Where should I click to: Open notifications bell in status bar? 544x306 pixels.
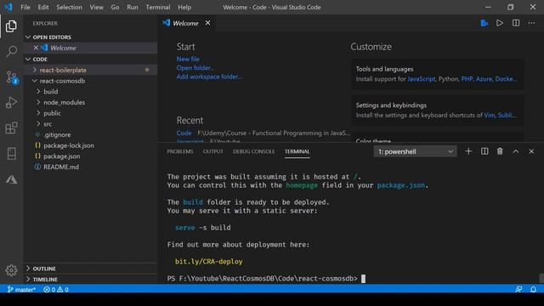pyautogui.click(x=533, y=289)
